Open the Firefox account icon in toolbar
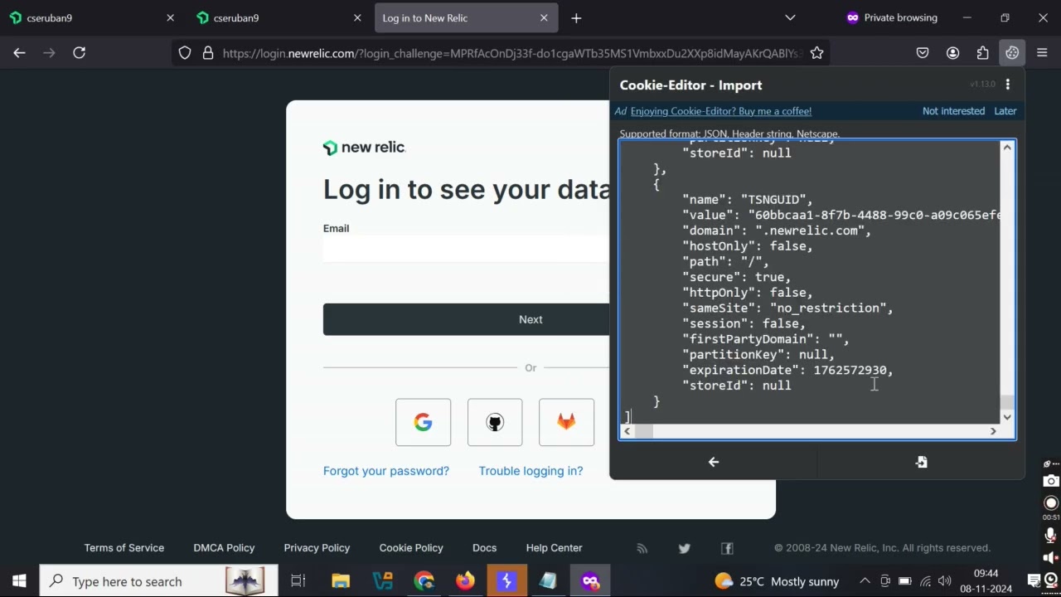 [x=952, y=53]
